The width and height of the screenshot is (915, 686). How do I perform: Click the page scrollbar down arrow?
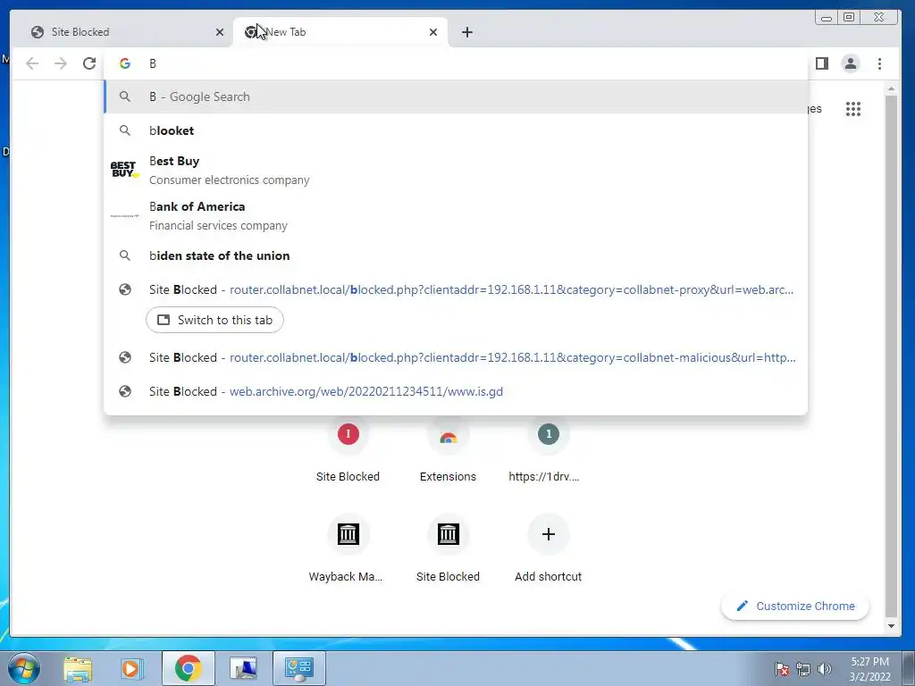[x=891, y=626]
